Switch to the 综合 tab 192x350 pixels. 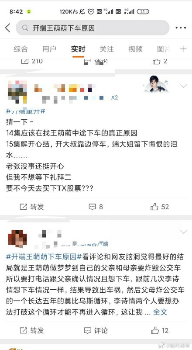click(x=21, y=49)
